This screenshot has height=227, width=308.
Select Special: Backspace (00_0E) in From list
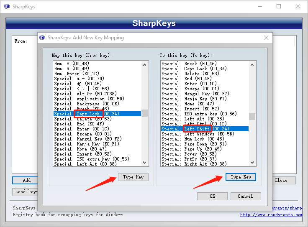(97, 104)
